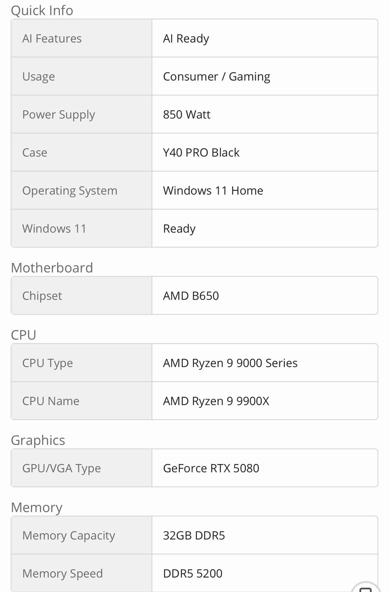Screen dimensions: 389x592
Task: Click the 'CPU' section heading
Action: [24, 335]
